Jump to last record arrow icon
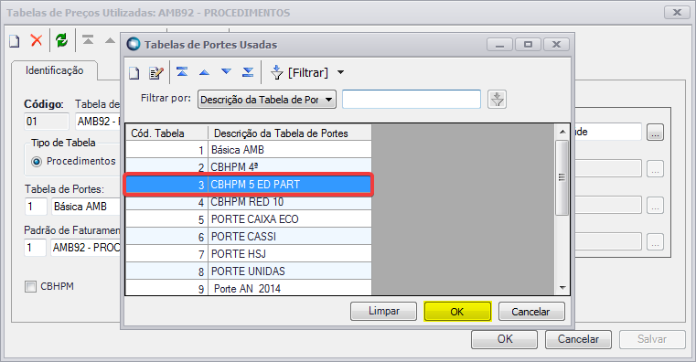The image size is (696, 362). (248, 72)
